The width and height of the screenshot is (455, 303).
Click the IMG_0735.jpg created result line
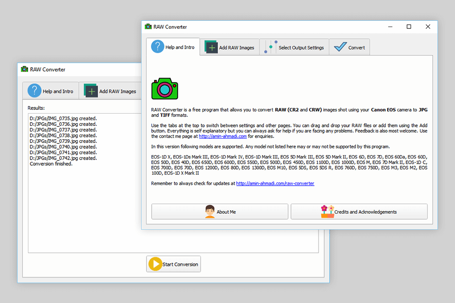[x=63, y=118]
